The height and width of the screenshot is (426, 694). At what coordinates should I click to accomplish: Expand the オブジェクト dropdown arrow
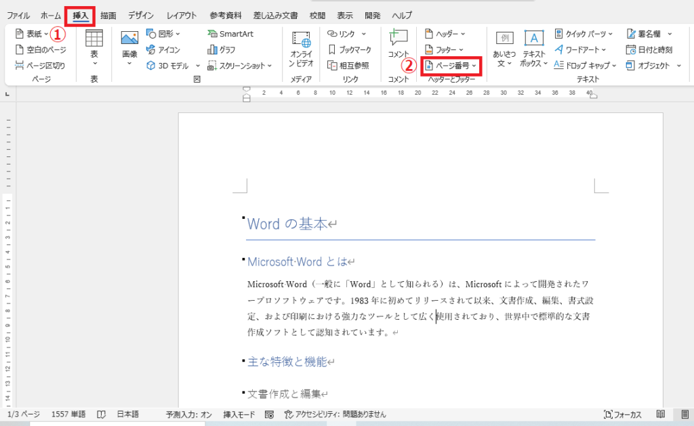679,66
